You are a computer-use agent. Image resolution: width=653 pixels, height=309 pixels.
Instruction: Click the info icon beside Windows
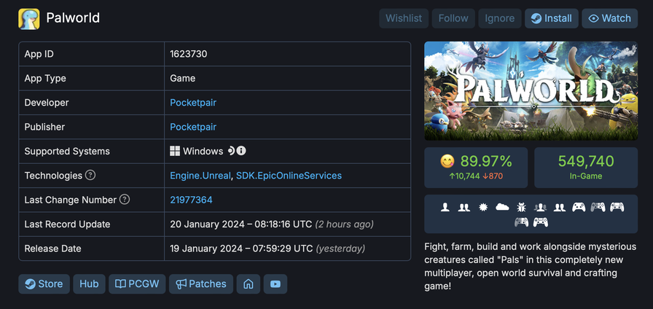coord(241,151)
